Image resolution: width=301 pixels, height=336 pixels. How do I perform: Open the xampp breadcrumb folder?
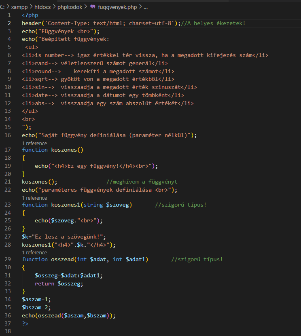tap(19, 7)
